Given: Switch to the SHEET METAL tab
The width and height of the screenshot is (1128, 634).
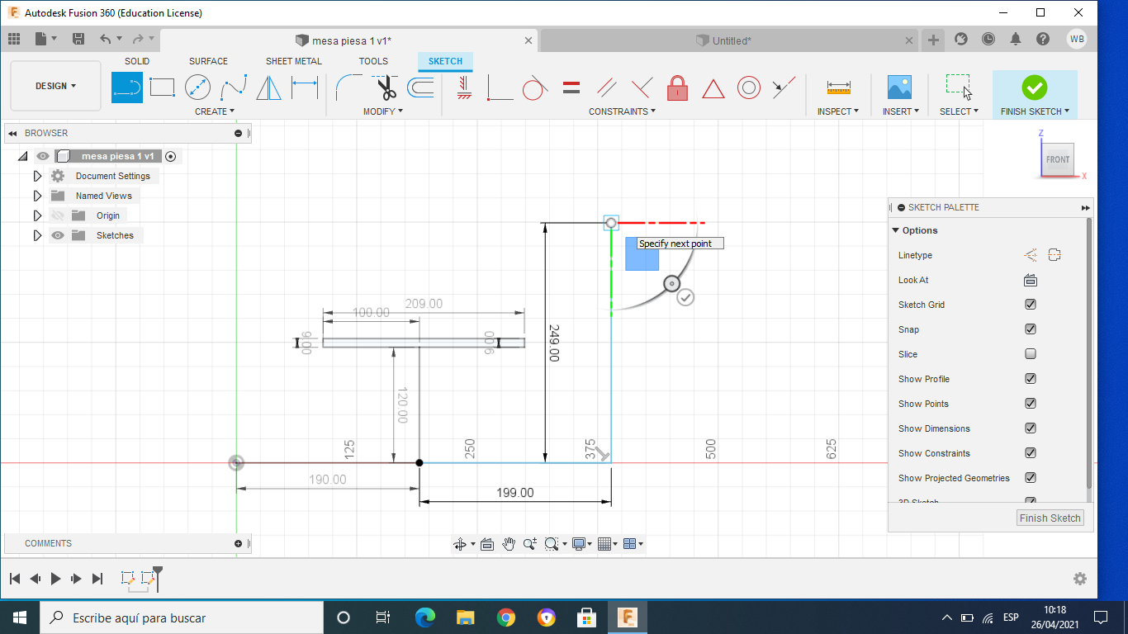Looking at the screenshot, I should [x=294, y=61].
